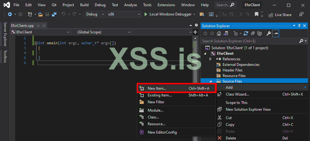This screenshot has width=310, height=141.
Task: Open the File menu
Action: point(16,5)
